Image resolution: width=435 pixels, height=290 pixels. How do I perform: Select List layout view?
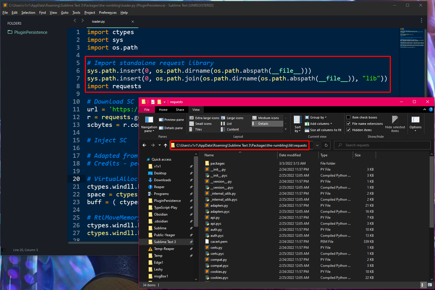(226, 124)
